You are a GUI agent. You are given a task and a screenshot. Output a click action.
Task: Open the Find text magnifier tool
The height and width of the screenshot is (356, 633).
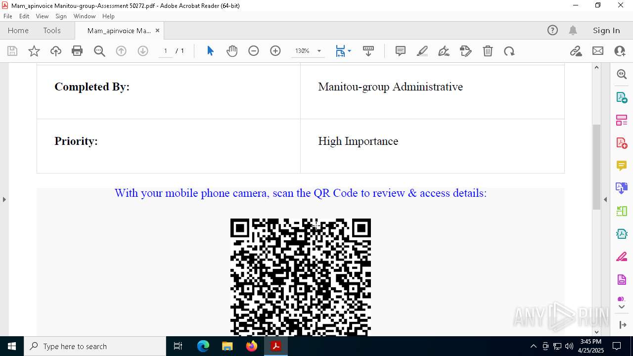(99, 51)
